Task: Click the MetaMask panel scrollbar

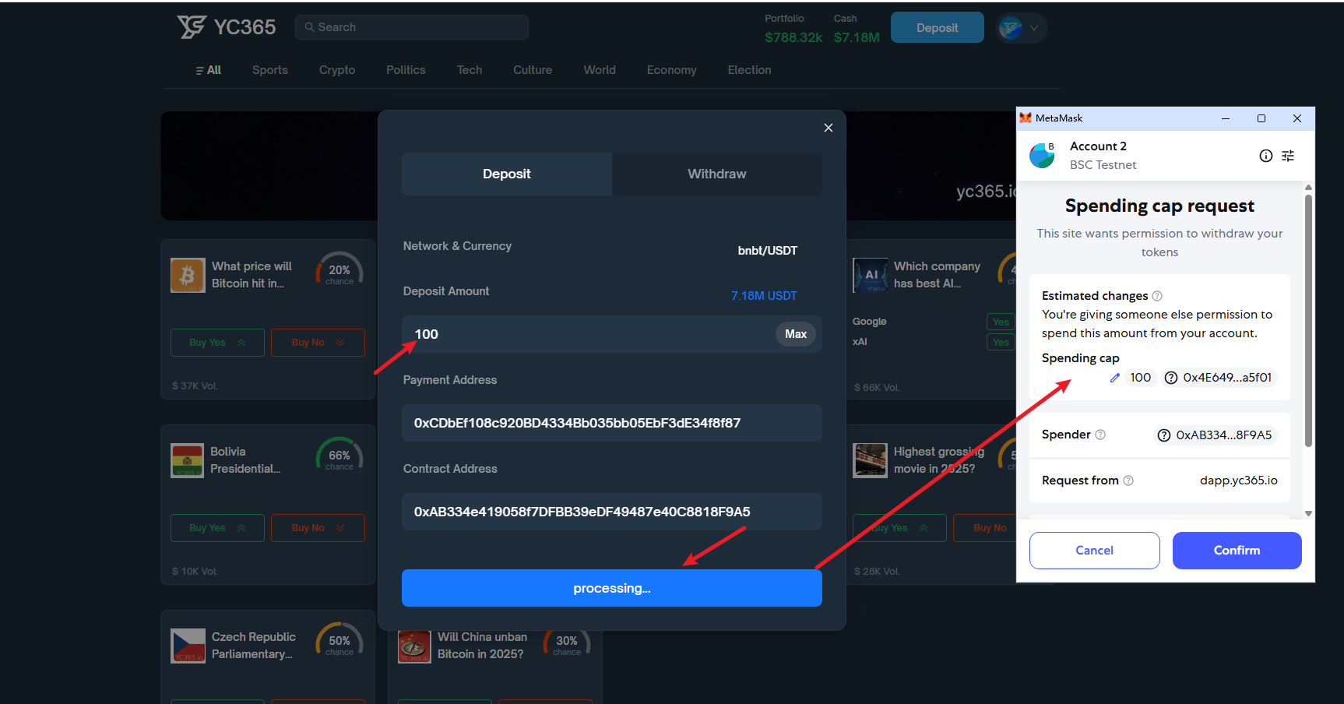Action: click(1308, 319)
